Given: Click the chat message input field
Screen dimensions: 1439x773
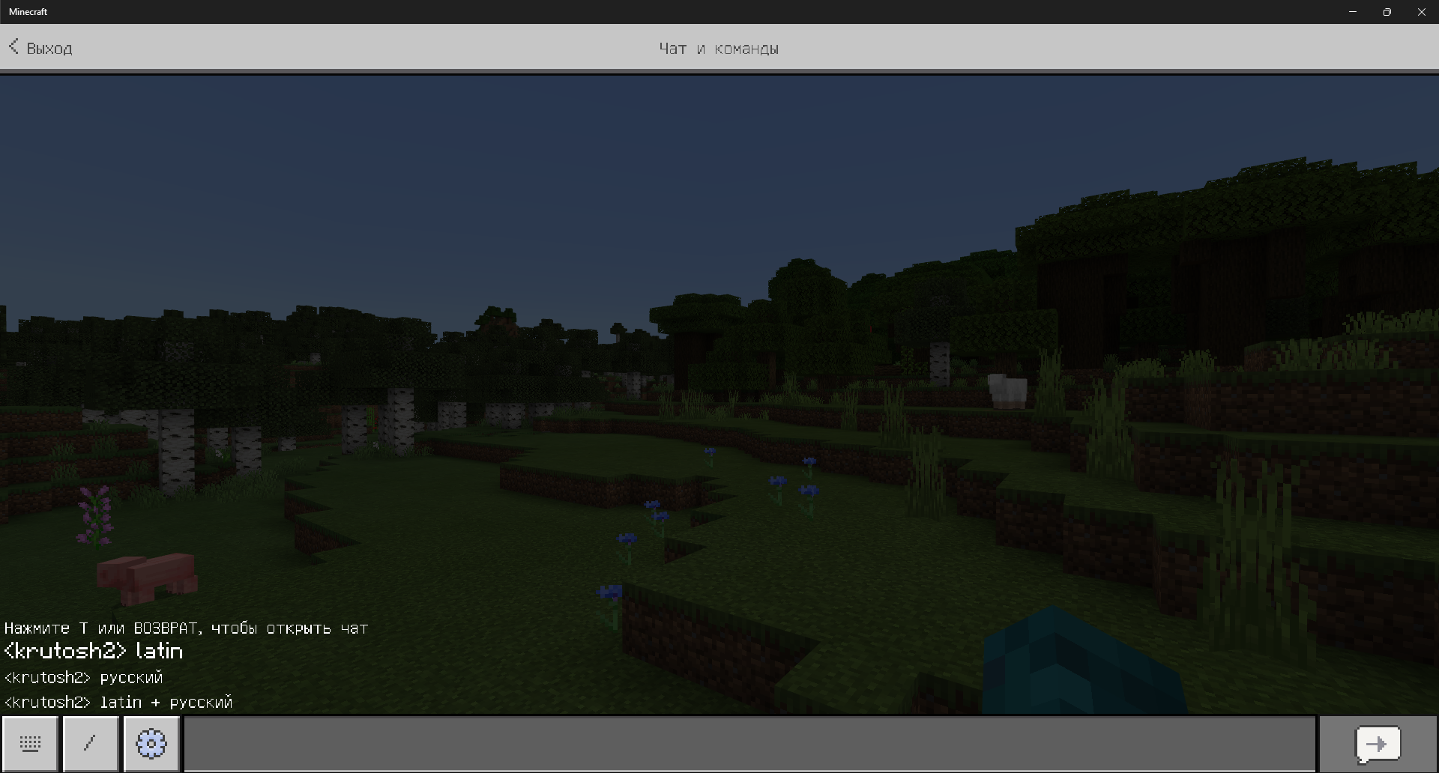Looking at the screenshot, I should (749, 744).
